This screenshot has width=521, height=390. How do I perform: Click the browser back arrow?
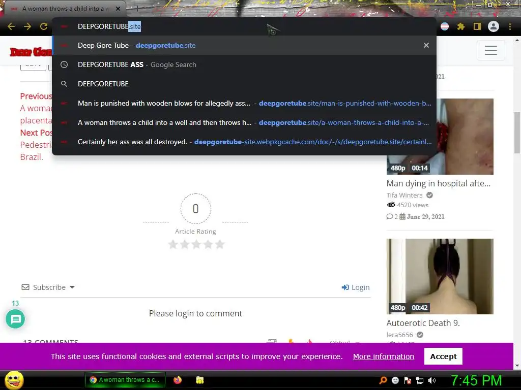coord(11,26)
